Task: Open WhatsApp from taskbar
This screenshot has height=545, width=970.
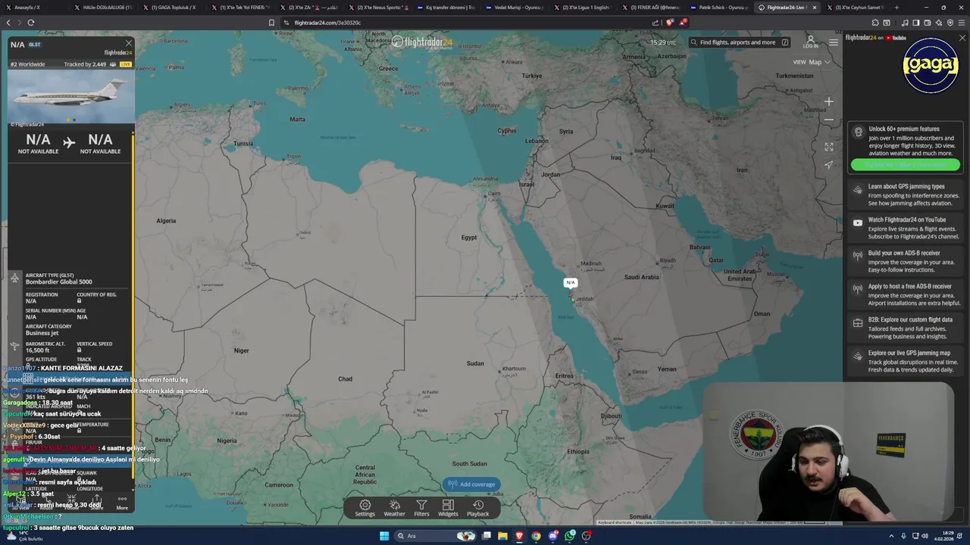Action: tap(570, 536)
